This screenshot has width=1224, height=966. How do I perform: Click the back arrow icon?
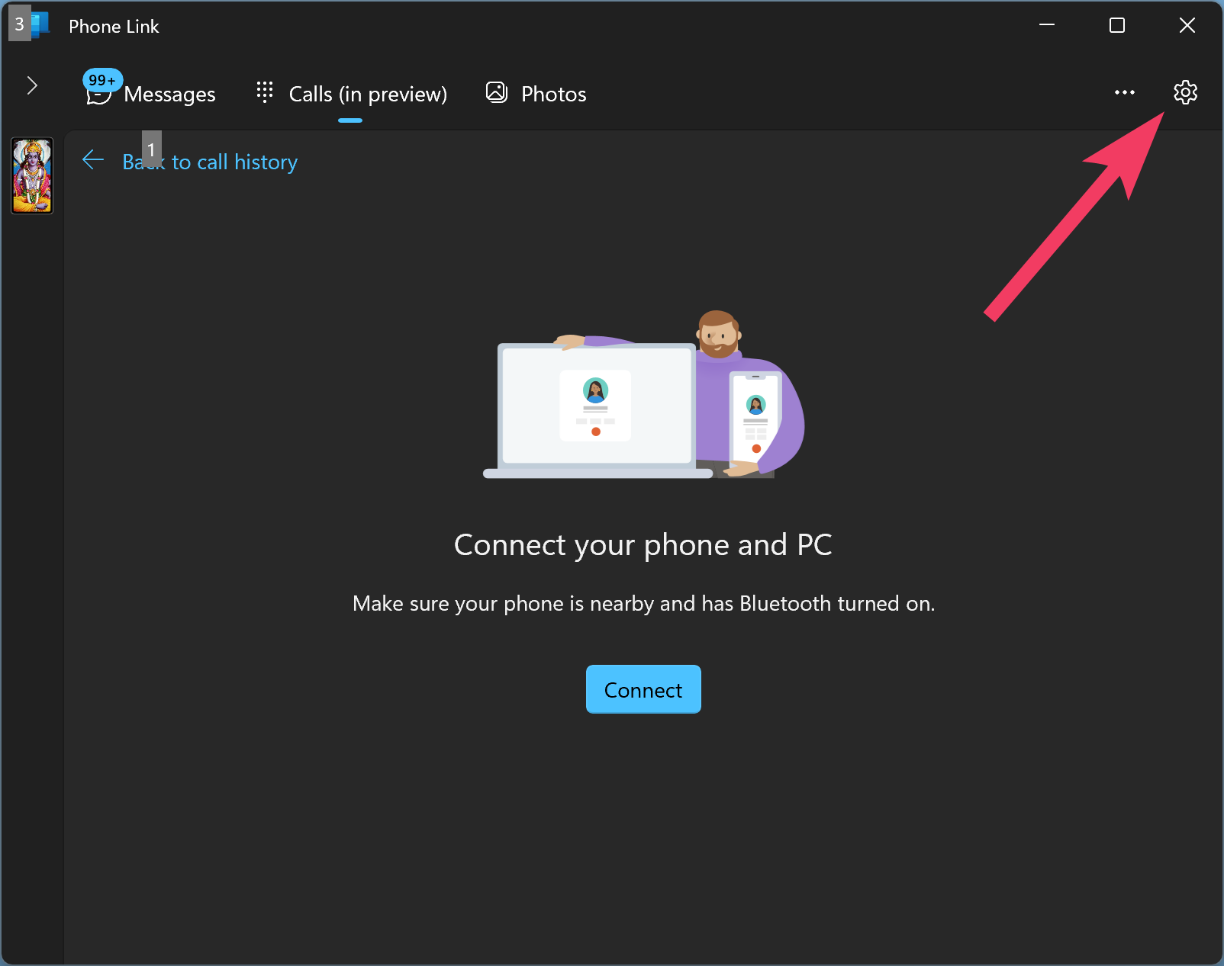93,160
